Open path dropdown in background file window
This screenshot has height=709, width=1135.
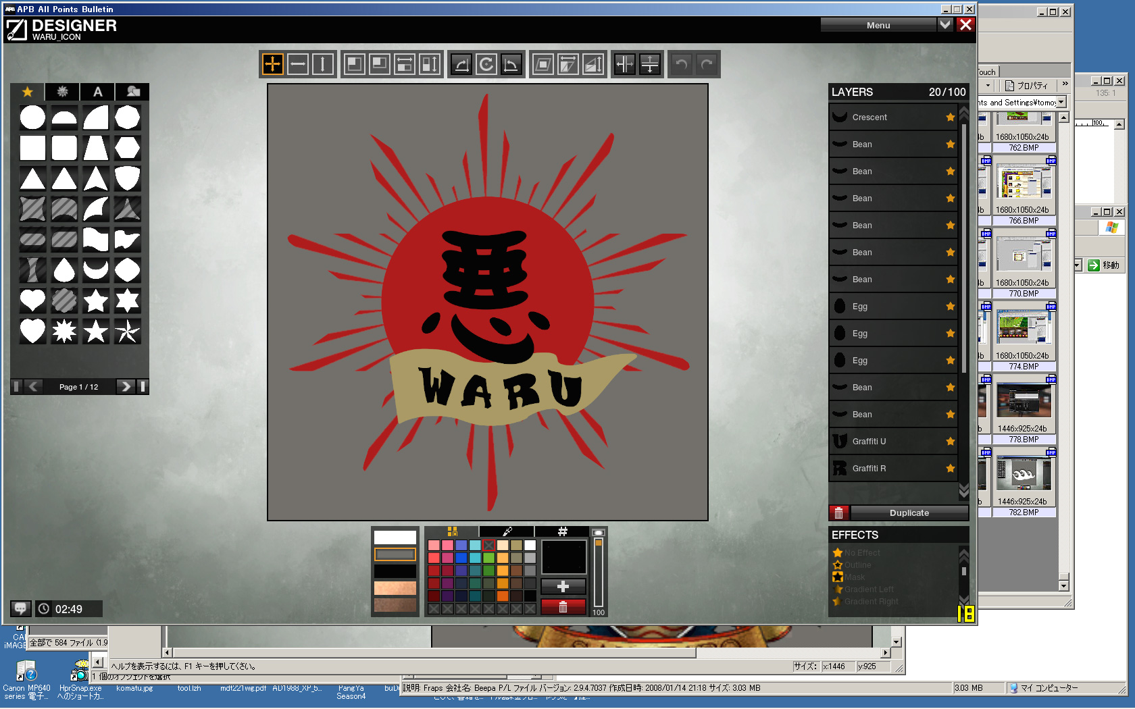(1061, 102)
